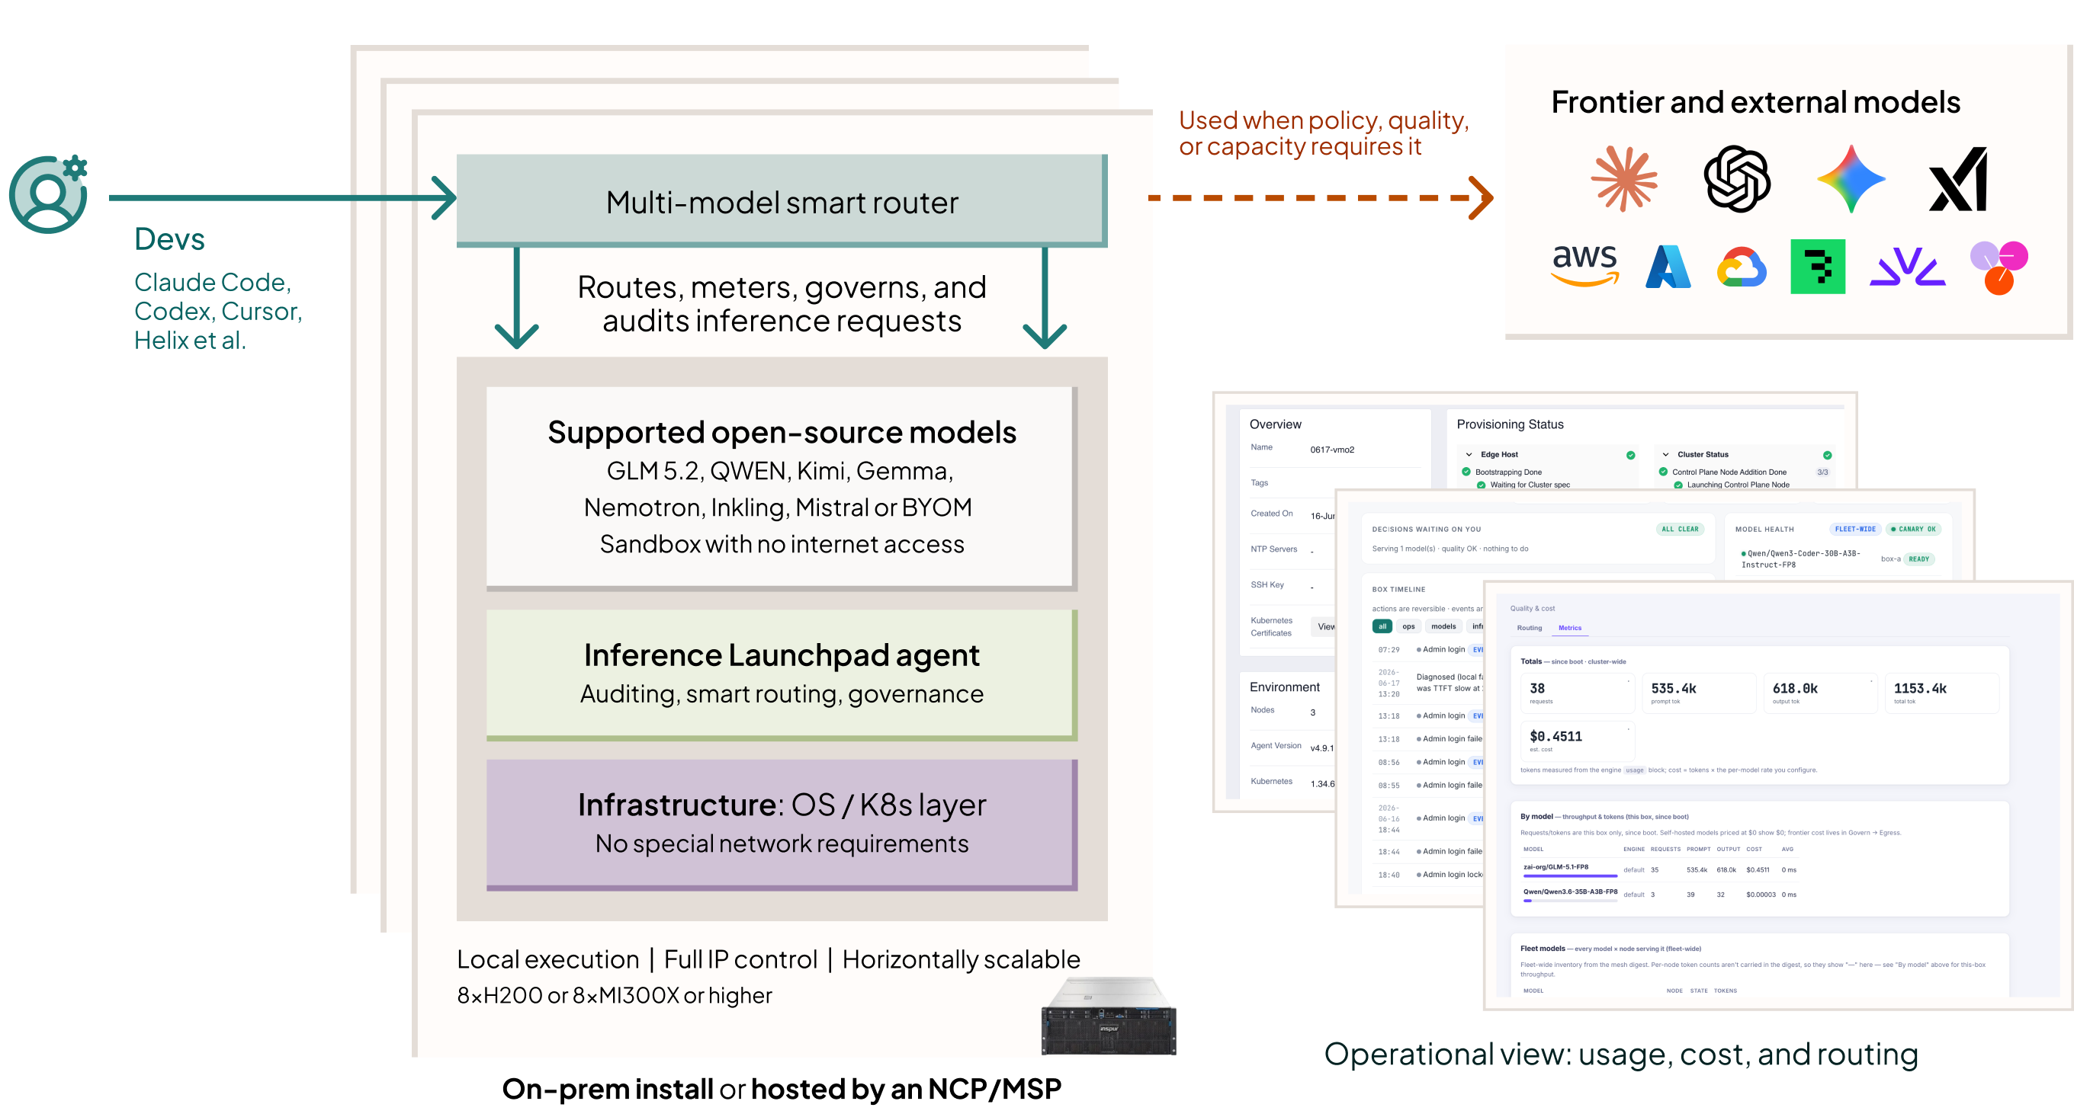Viewport: 2074px width, 1114px height.
Task: Click the Anthropic starburst logo
Action: 1624,178
